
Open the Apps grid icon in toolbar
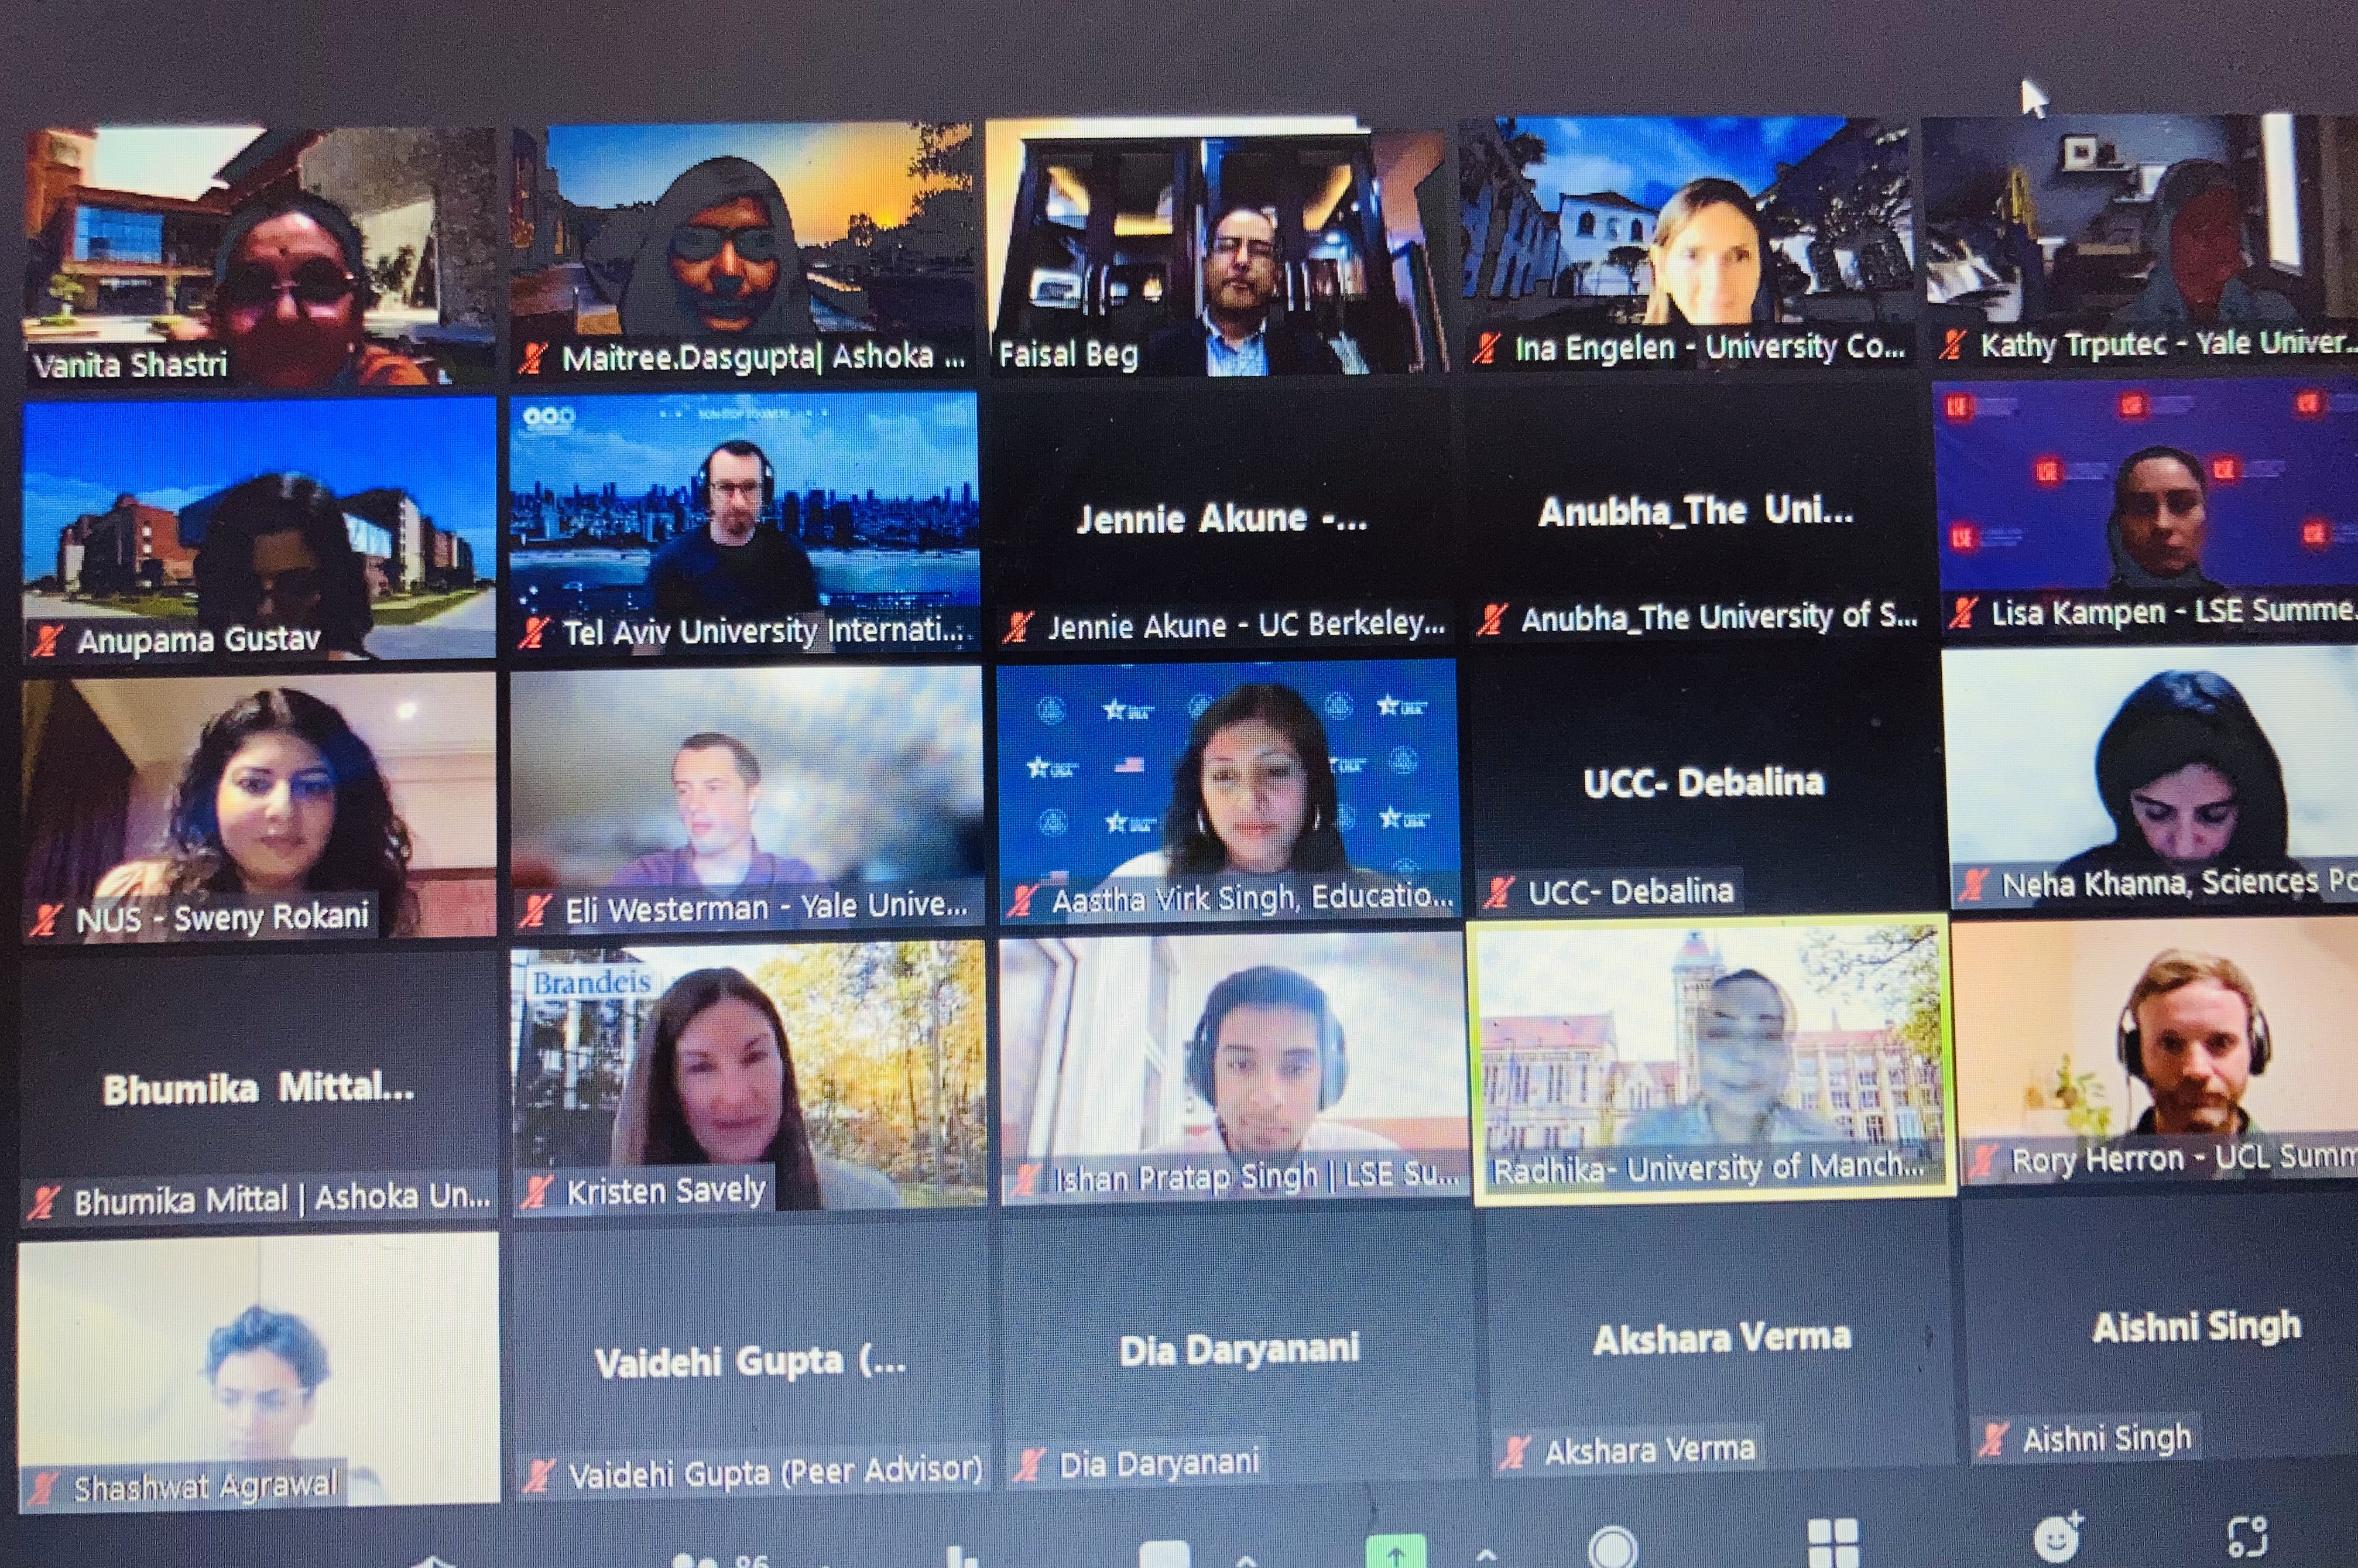[1832, 1543]
